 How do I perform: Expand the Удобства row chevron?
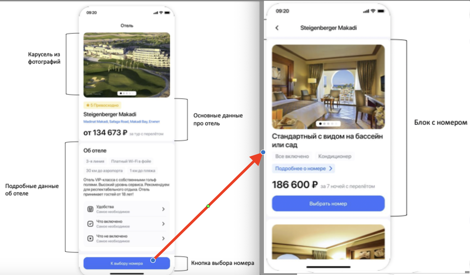[163, 209]
